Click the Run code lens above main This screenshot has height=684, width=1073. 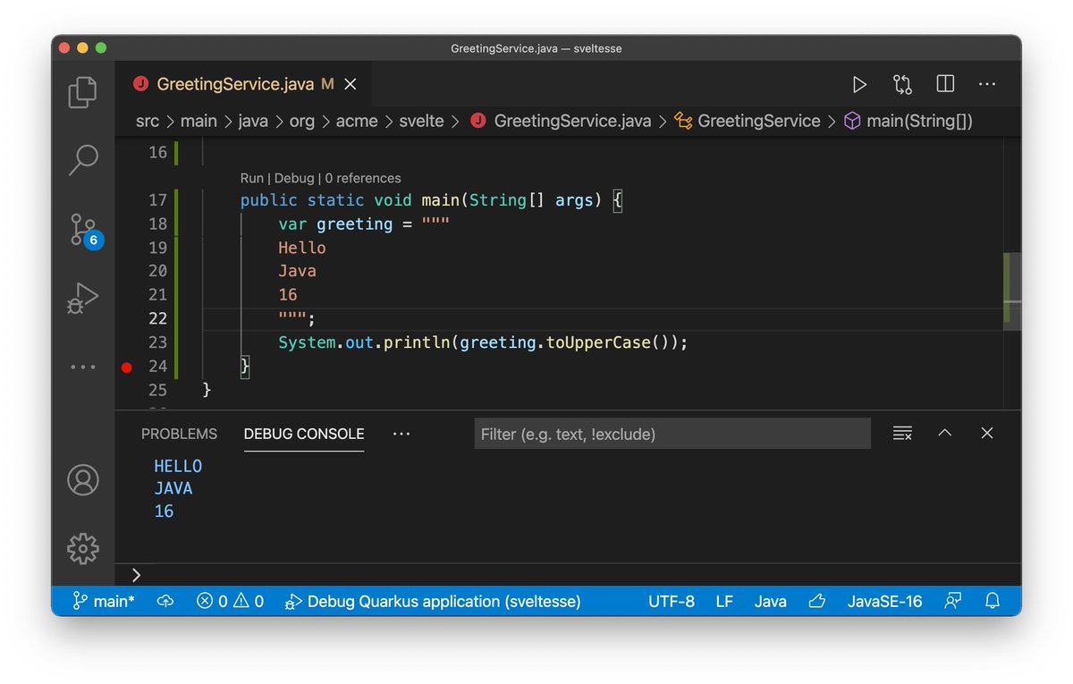[x=252, y=178]
